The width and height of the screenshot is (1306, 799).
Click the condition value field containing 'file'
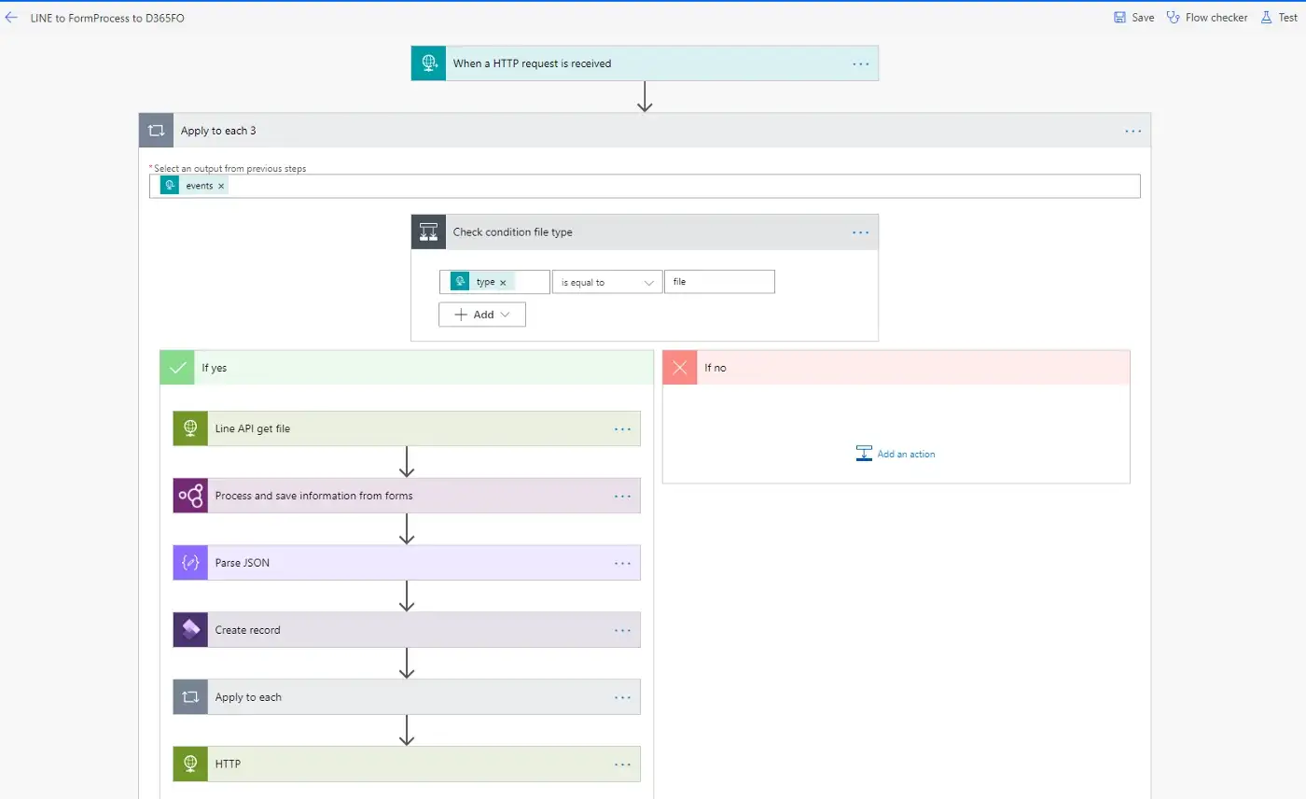[x=719, y=282]
